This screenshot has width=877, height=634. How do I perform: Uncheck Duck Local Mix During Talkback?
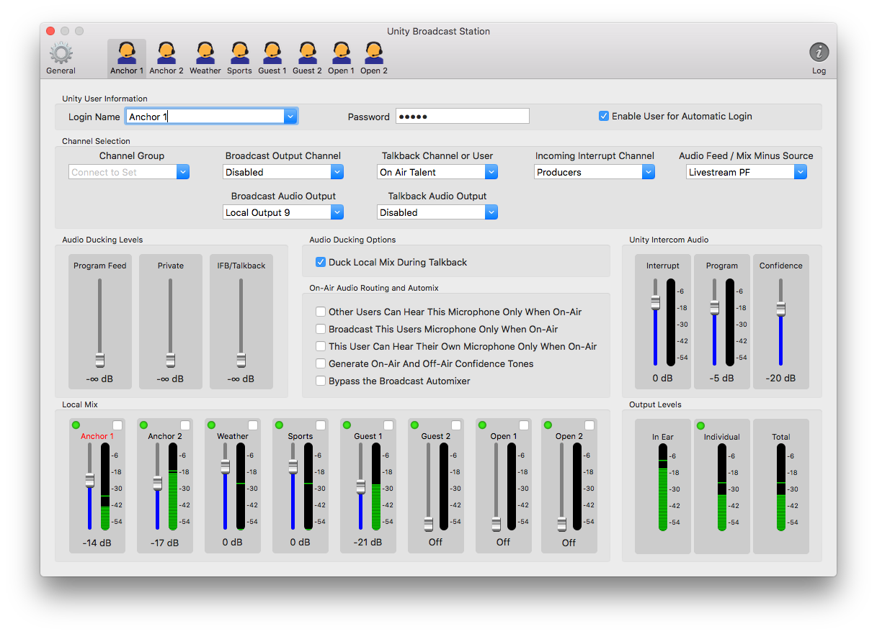tap(321, 262)
